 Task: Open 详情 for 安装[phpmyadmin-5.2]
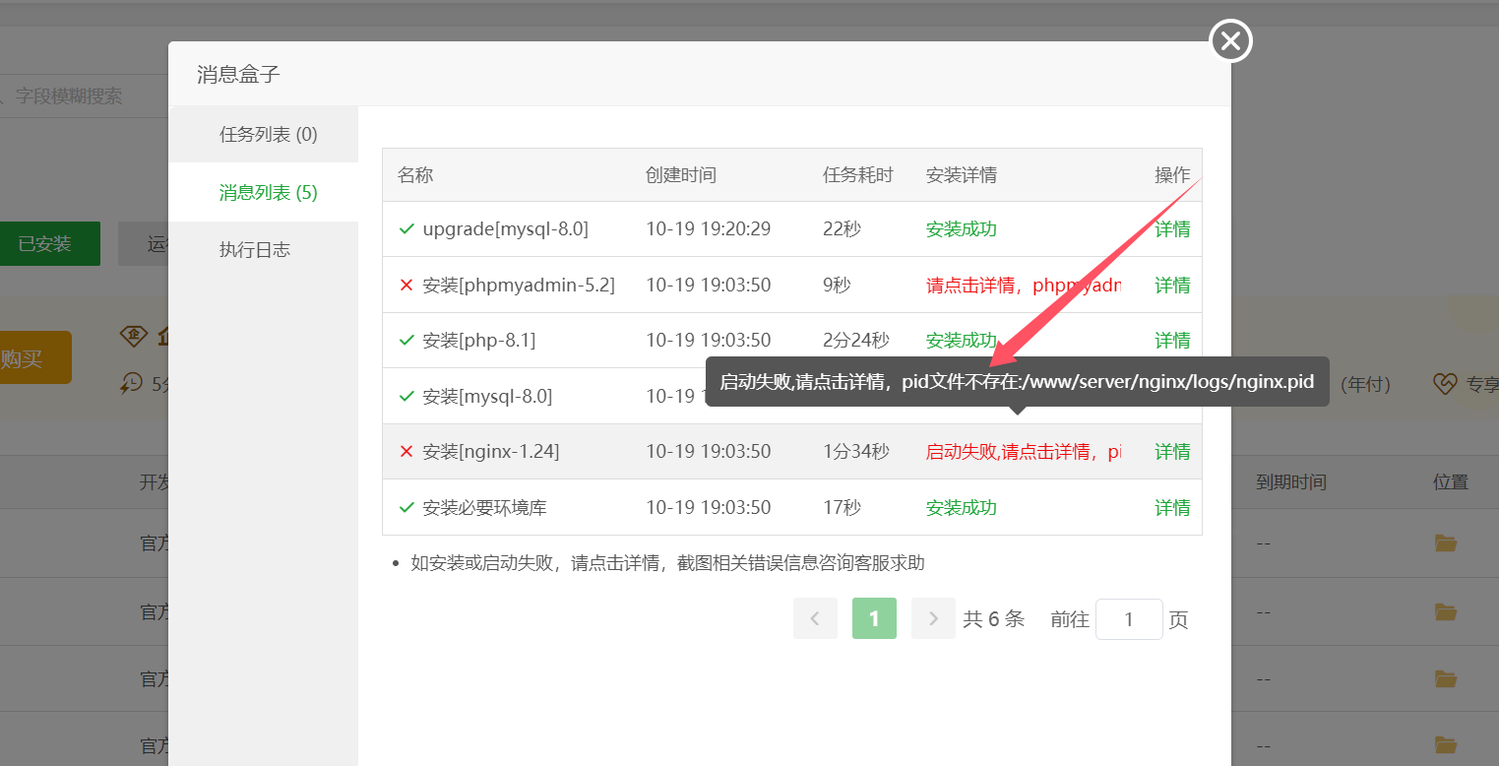[x=1172, y=286]
